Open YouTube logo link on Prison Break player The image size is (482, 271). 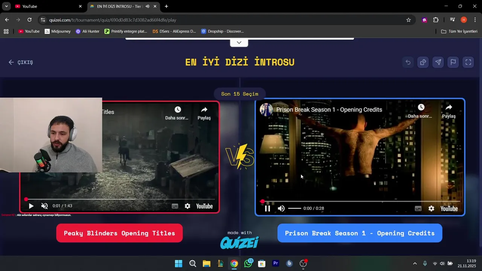click(x=449, y=209)
